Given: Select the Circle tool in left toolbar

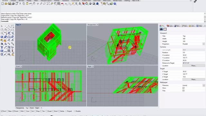Looking at the screenshot, I should [x=2, y=30].
